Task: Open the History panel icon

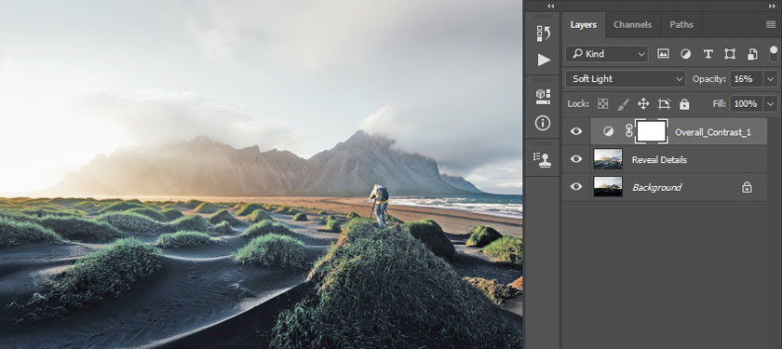Action: [543, 34]
